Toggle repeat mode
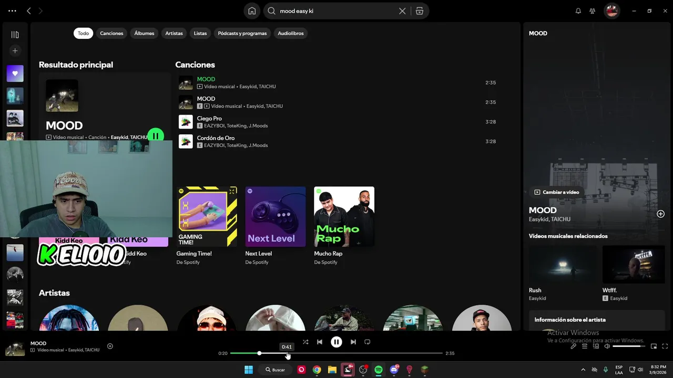673x378 pixels. point(368,342)
